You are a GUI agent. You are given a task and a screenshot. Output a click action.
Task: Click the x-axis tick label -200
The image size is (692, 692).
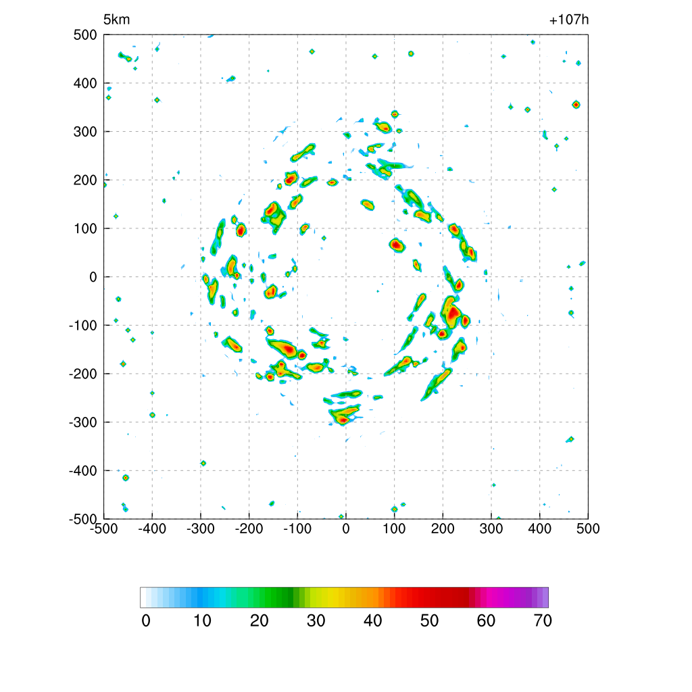point(249,528)
